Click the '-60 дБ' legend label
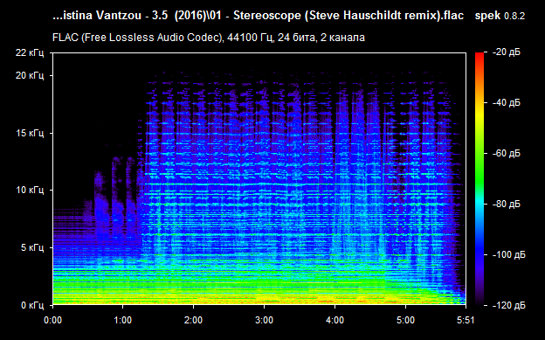The image size is (545, 340). tap(507, 154)
